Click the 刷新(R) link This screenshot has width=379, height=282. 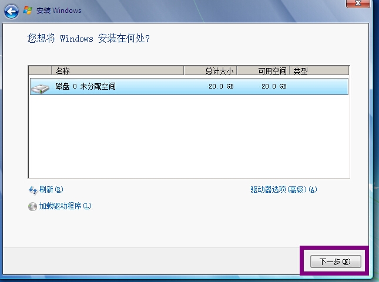click(x=51, y=189)
